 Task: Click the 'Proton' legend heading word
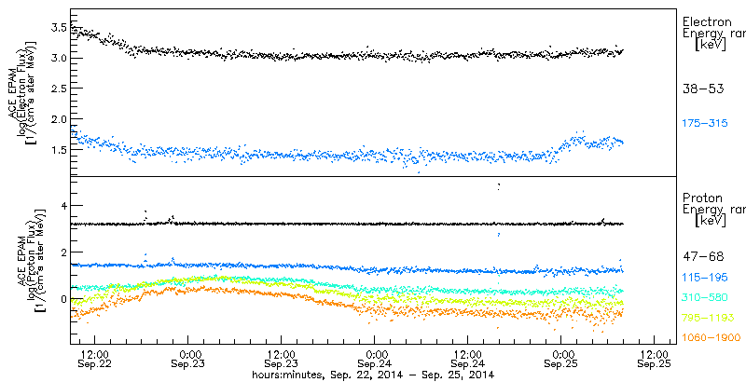702,198
